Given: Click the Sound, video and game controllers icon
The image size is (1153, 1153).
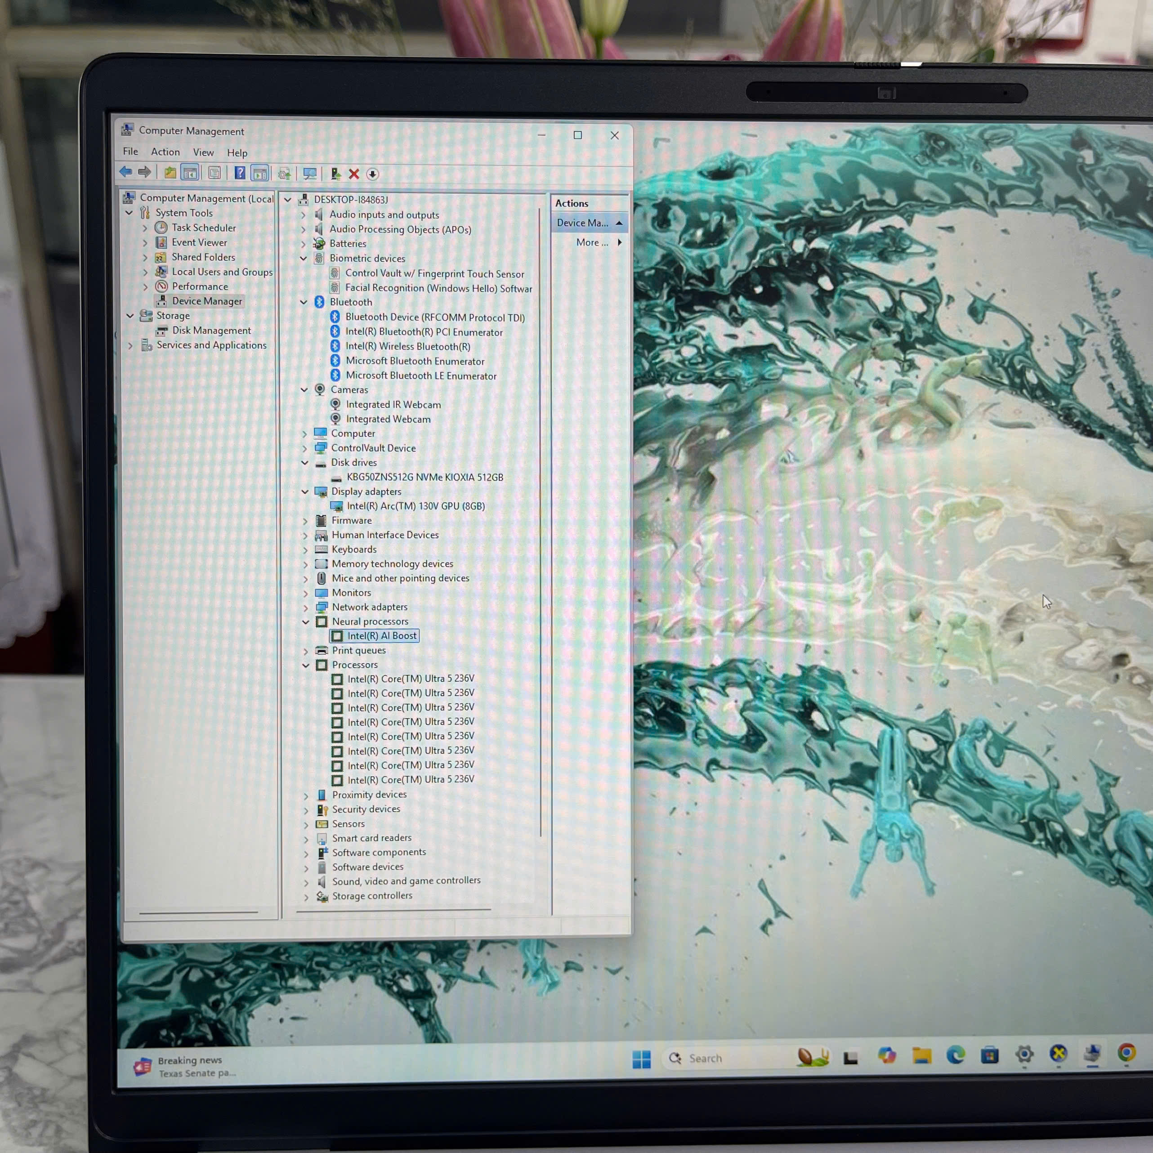Looking at the screenshot, I should (322, 882).
